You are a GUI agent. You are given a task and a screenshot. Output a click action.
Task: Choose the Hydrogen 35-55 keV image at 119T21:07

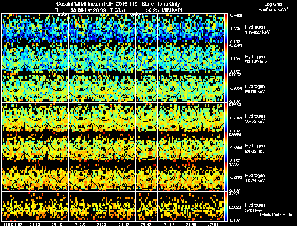[x=13, y=117]
